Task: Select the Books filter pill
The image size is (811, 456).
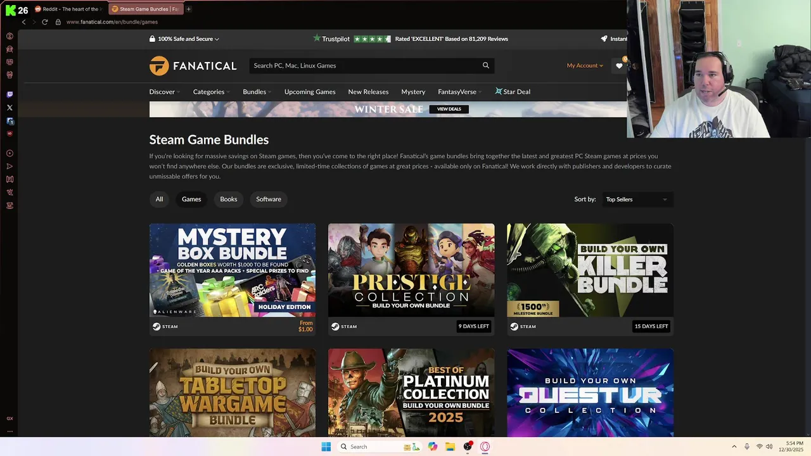Action: (x=229, y=199)
